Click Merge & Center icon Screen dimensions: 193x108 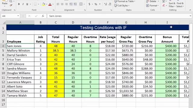81,4
